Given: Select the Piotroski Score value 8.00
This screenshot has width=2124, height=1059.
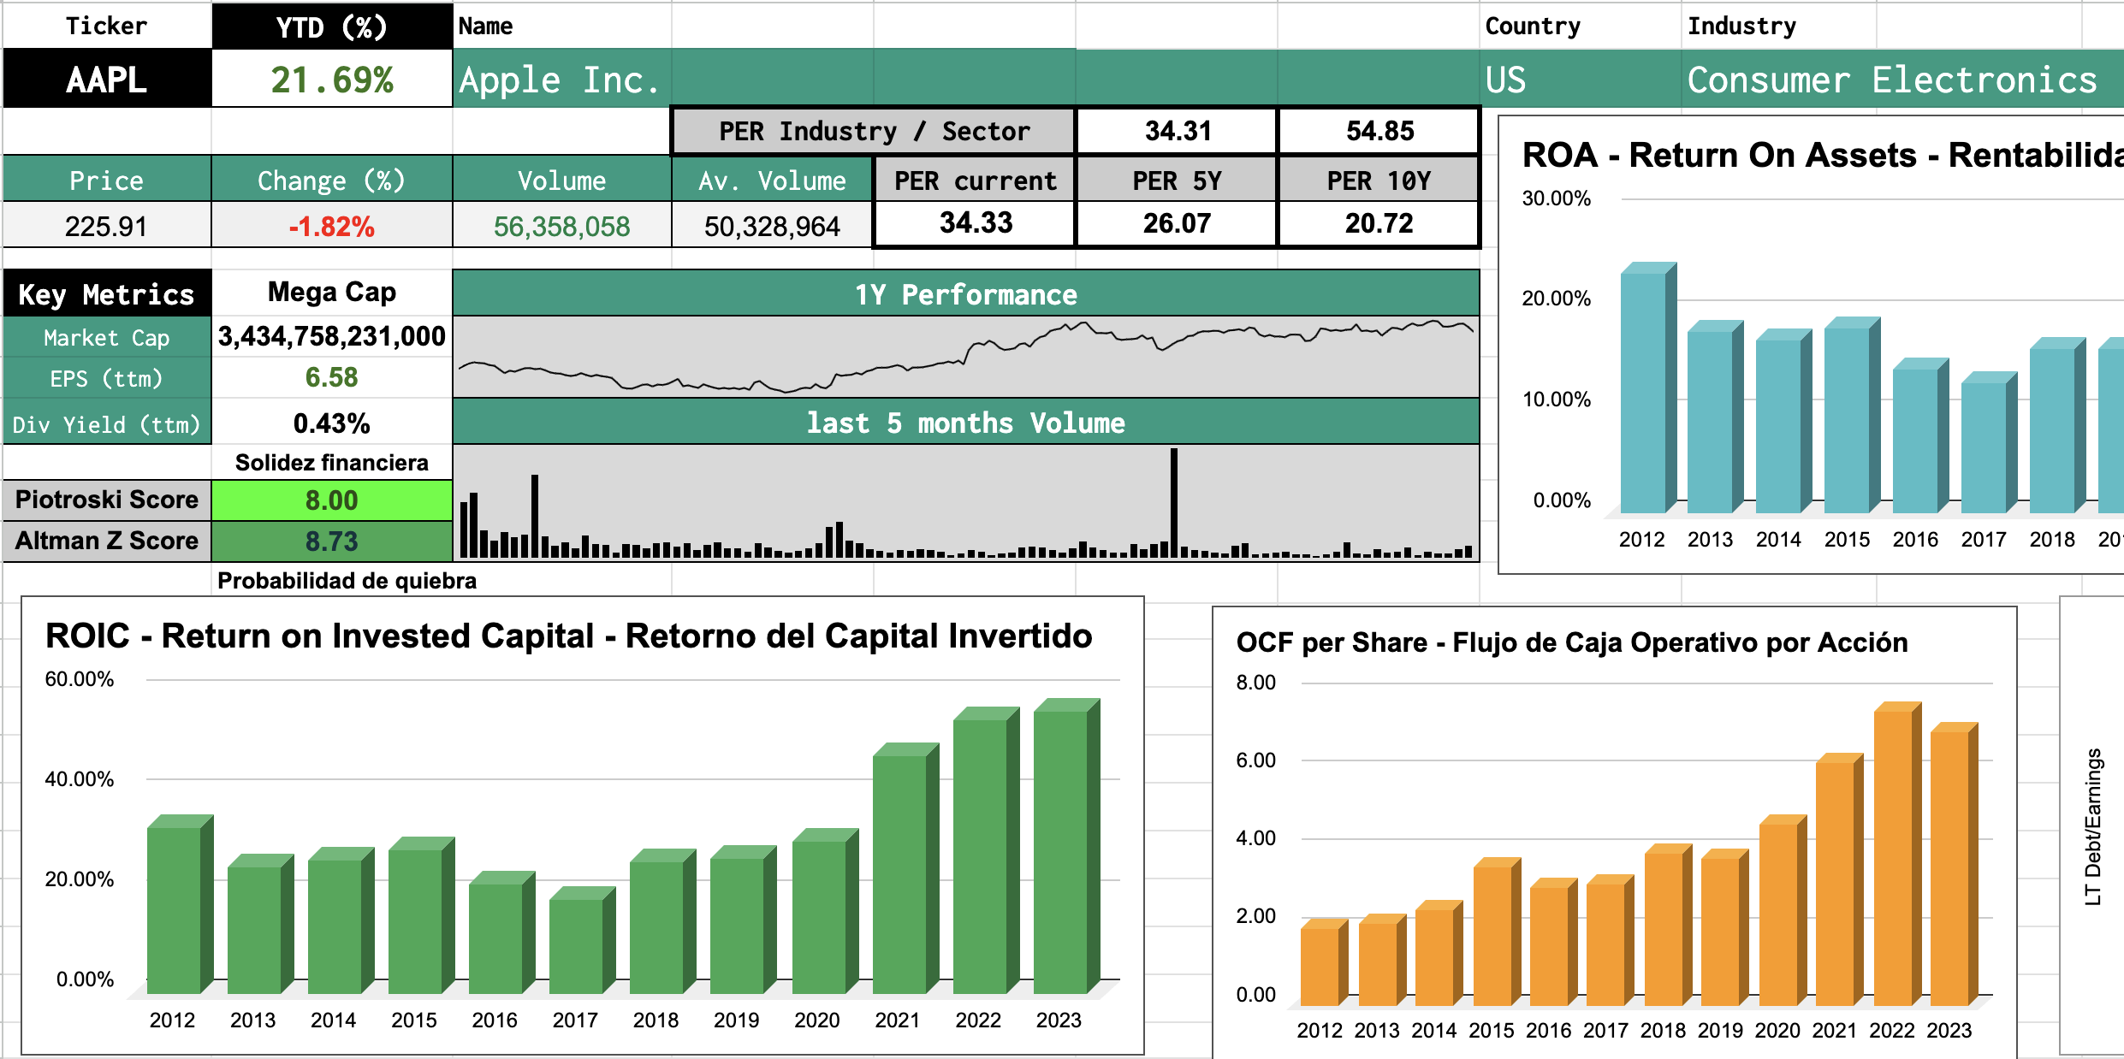Looking at the screenshot, I should [332, 500].
